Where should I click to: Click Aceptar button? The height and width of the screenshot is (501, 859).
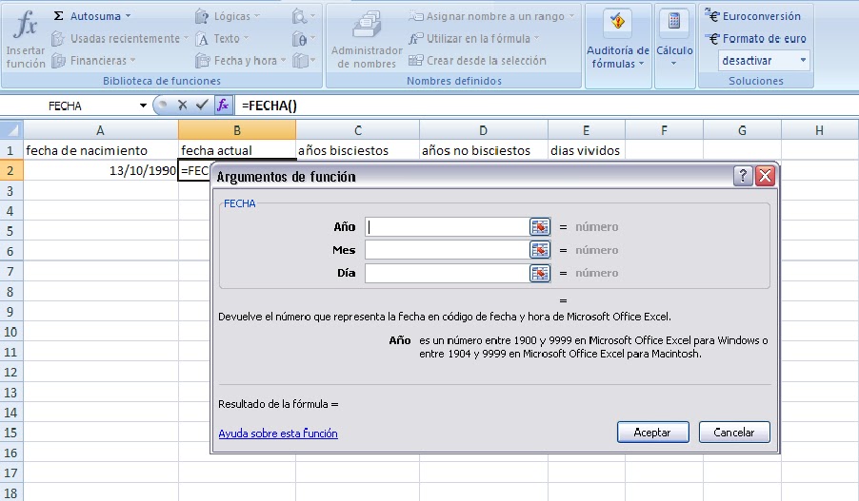(652, 433)
